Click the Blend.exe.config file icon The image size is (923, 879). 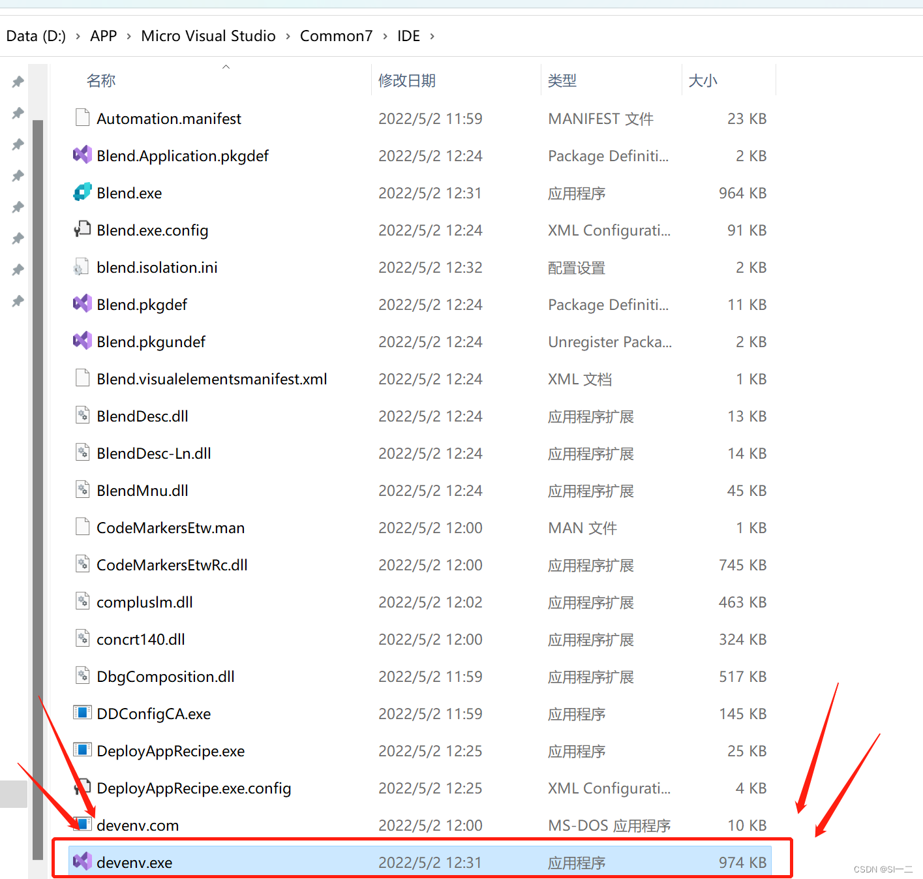click(x=82, y=229)
